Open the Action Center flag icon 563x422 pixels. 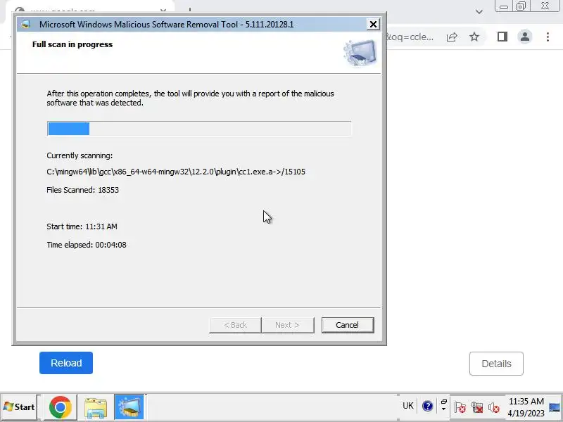click(460, 407)
